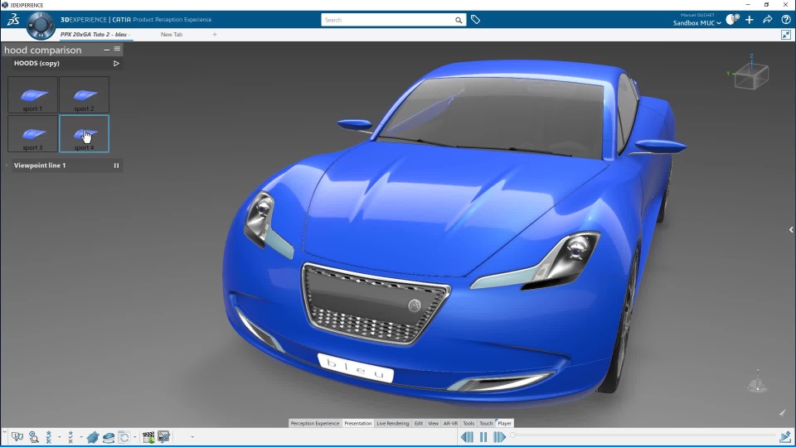
Task: Play the HOODS (copy) variant set
Action: 116,63
